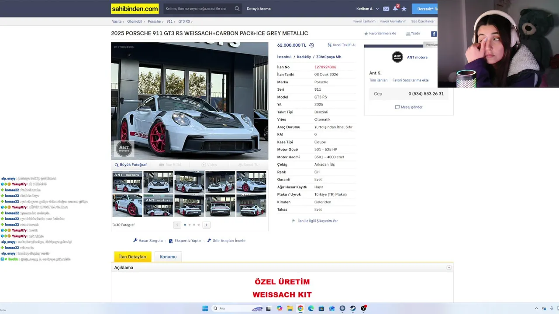Go to next thumbnail page arrow
This screenshot has width=559, height=314.
point(206,225)
